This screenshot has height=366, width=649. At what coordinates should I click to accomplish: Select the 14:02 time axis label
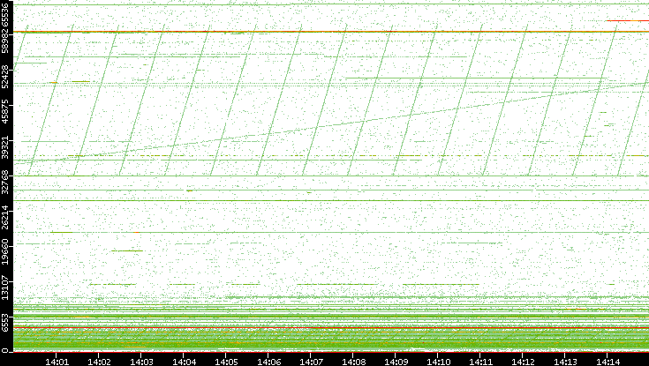pyautogui.click(x=99, y=362)
